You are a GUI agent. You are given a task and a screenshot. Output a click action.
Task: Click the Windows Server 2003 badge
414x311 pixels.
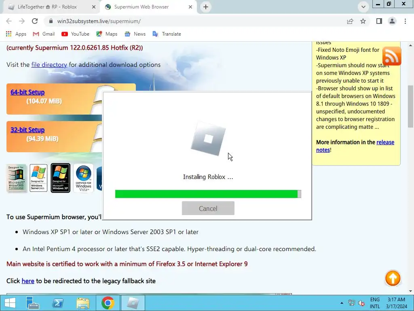[x=38, y=178]
